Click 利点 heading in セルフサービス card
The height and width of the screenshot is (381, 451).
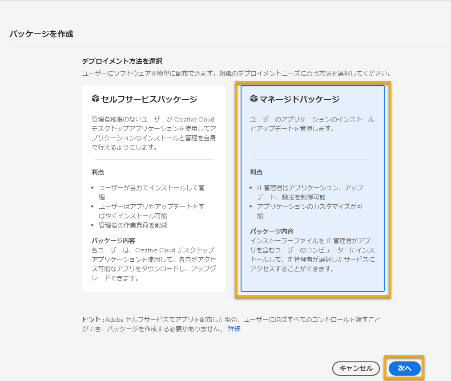point(98,172)
